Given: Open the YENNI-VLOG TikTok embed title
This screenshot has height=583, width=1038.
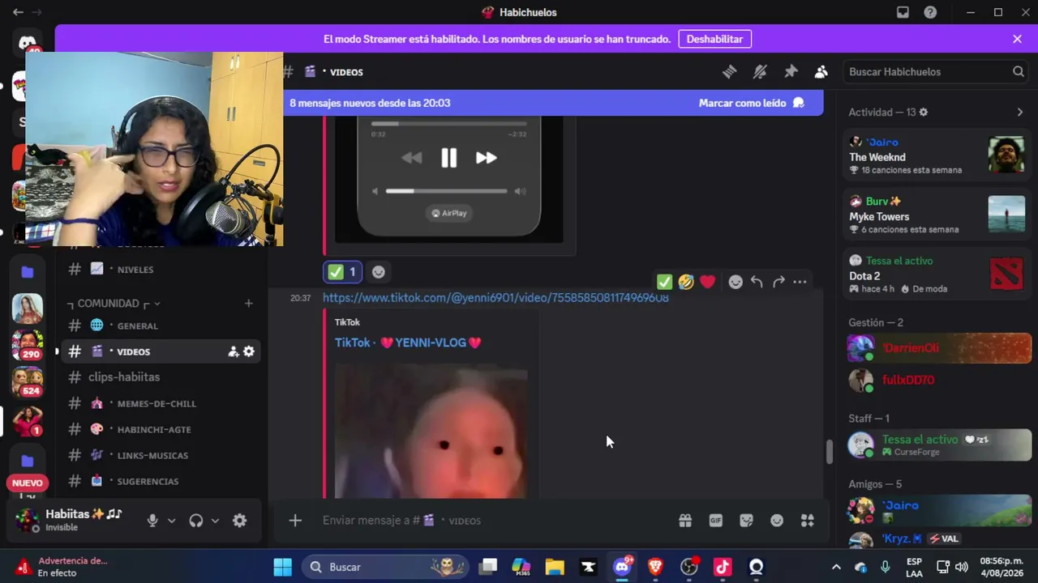Looking at the screenshot, I should [408, 343].
